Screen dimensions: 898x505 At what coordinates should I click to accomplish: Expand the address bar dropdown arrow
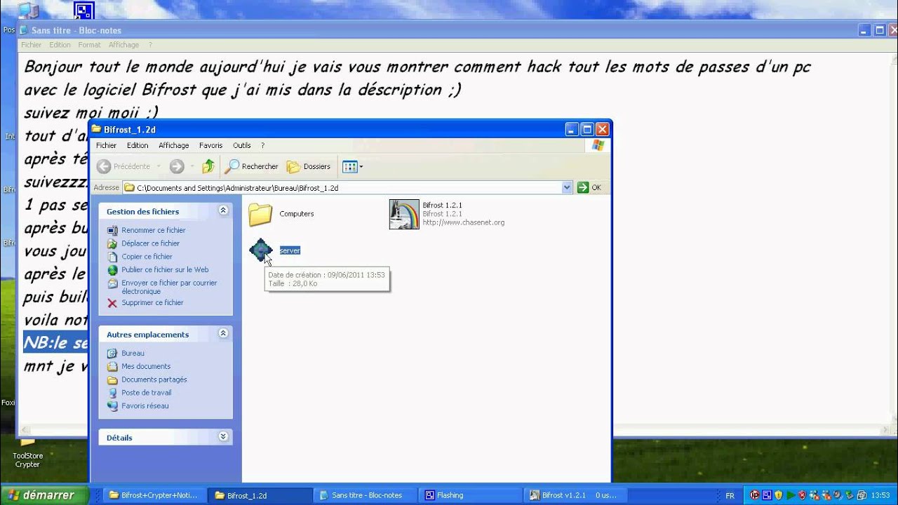[567, 187]
